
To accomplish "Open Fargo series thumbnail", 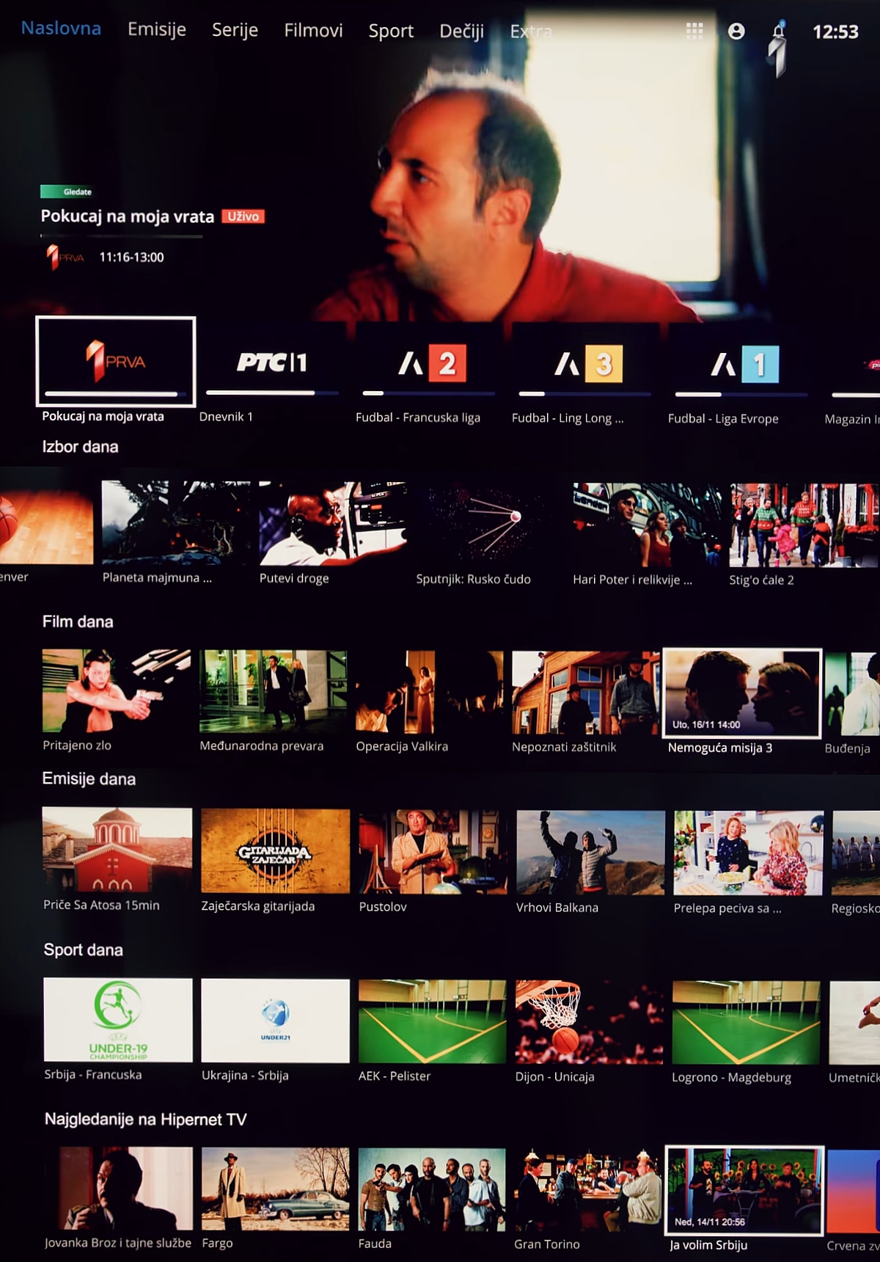I will tap(275, 1189).
